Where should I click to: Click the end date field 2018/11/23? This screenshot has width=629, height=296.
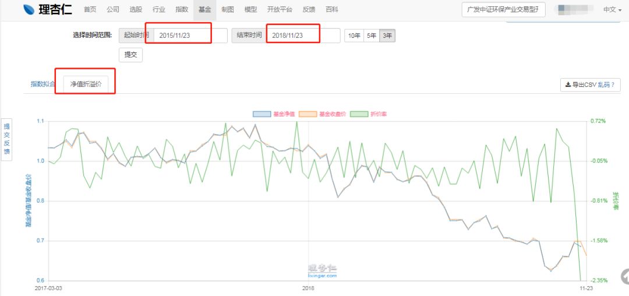click(x=303, y=36)
